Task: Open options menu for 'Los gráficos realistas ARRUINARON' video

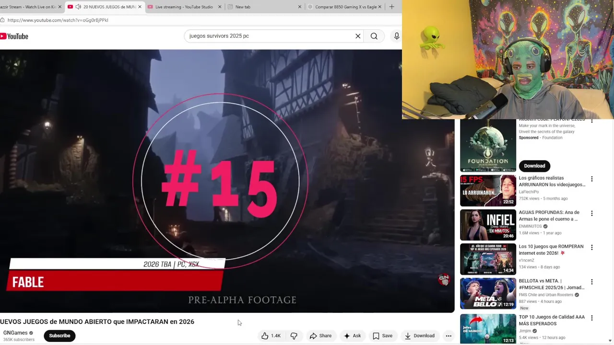Action: tap(591, 179)
